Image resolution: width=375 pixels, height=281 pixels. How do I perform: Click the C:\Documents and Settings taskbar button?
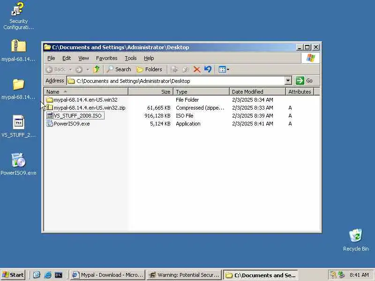(x=261, y=275)
